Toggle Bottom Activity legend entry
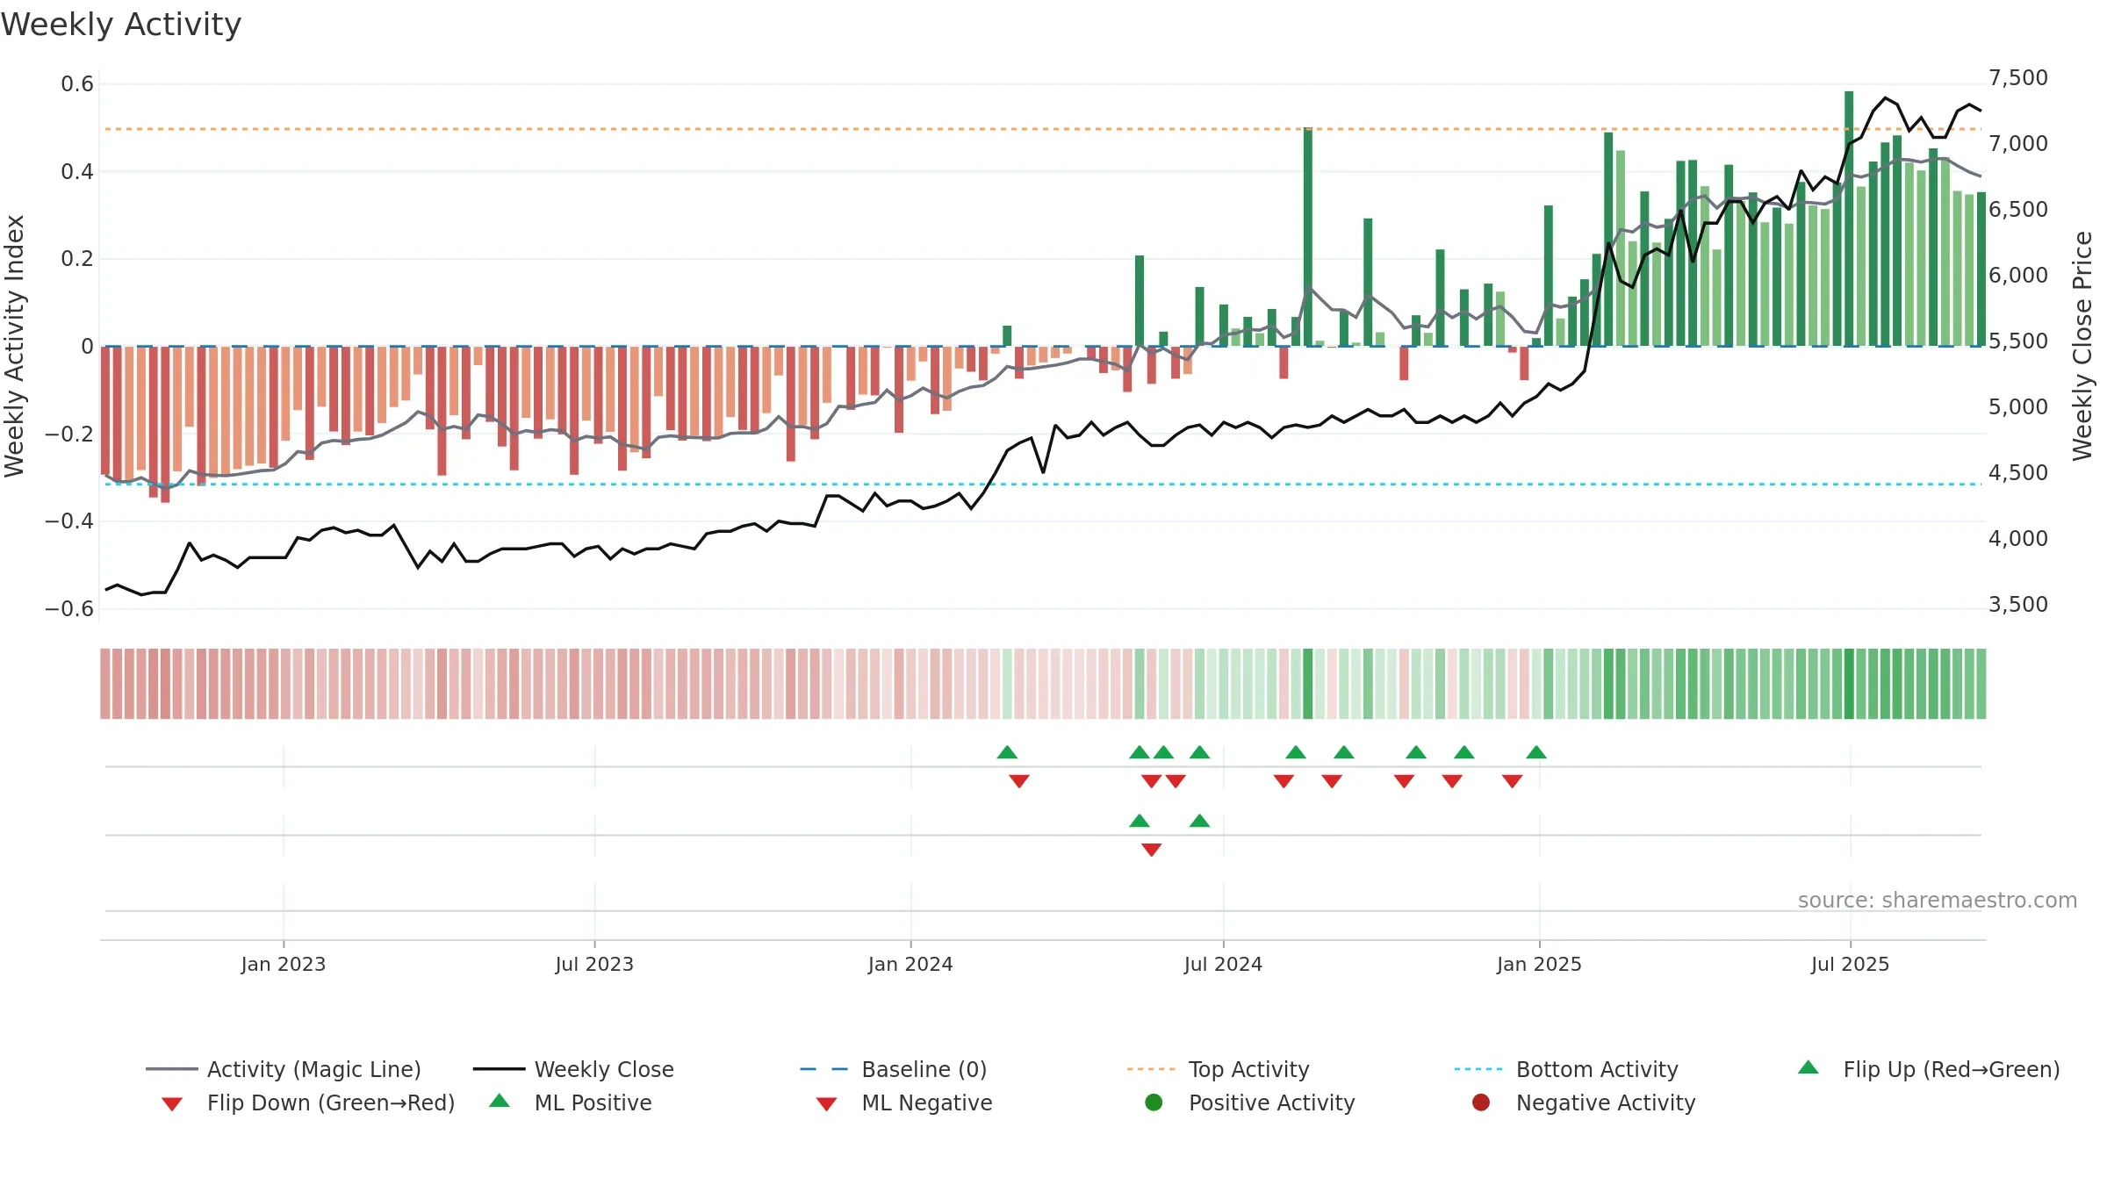 click(x=1566, y=1069)
